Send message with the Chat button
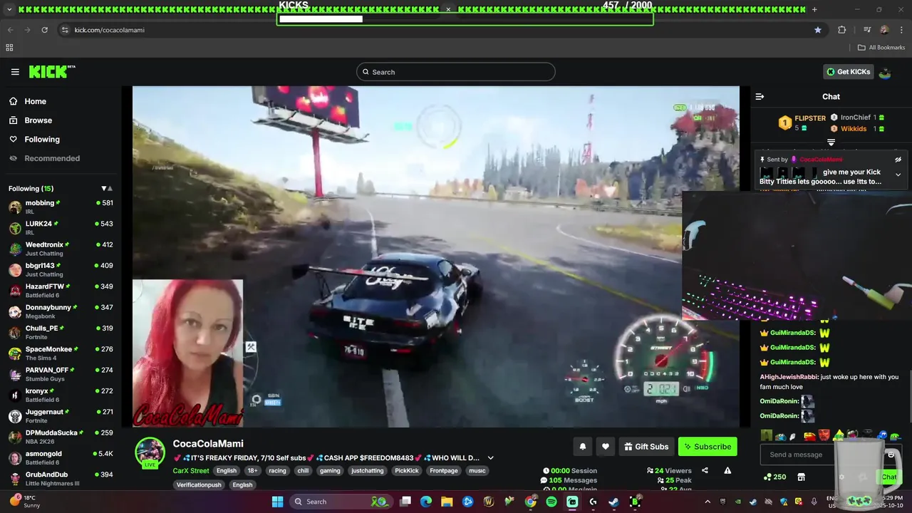912x513 pixels. pos(888,477)
